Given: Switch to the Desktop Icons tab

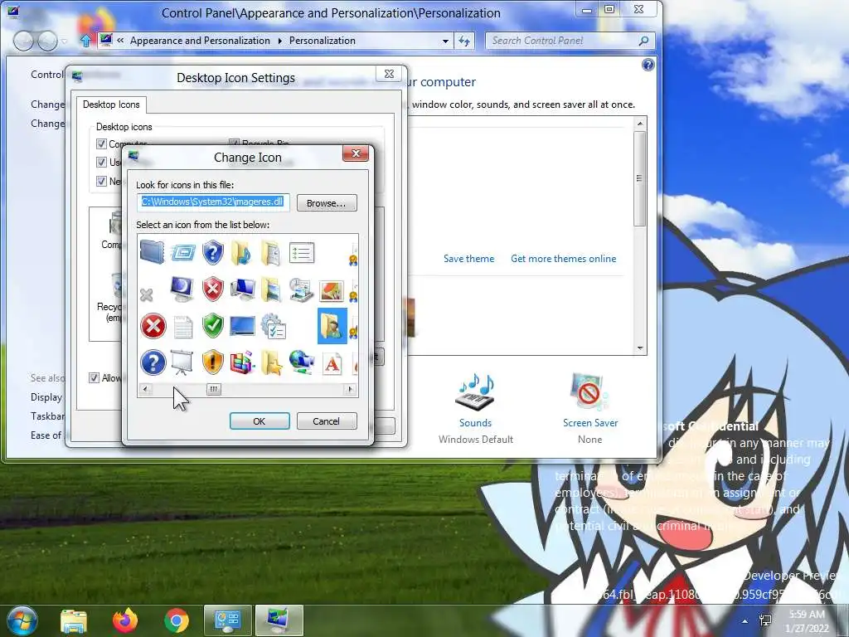Looking at the screenshot, I should 111,105.
